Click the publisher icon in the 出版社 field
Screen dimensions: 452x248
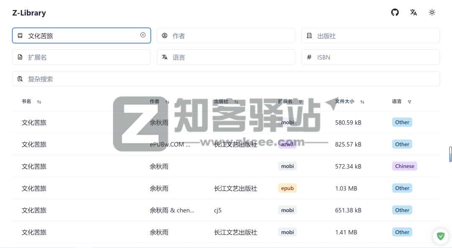pyautogui.click(x=309, y=35)
